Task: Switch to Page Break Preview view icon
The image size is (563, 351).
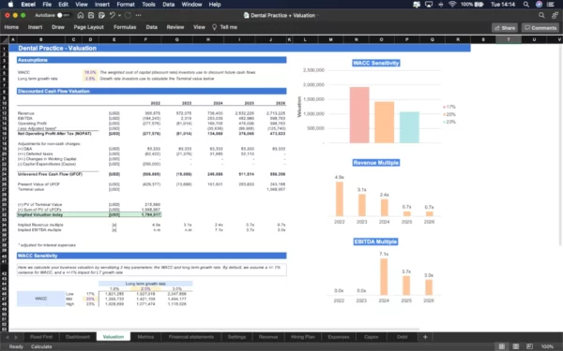Action: pos(529,346)
